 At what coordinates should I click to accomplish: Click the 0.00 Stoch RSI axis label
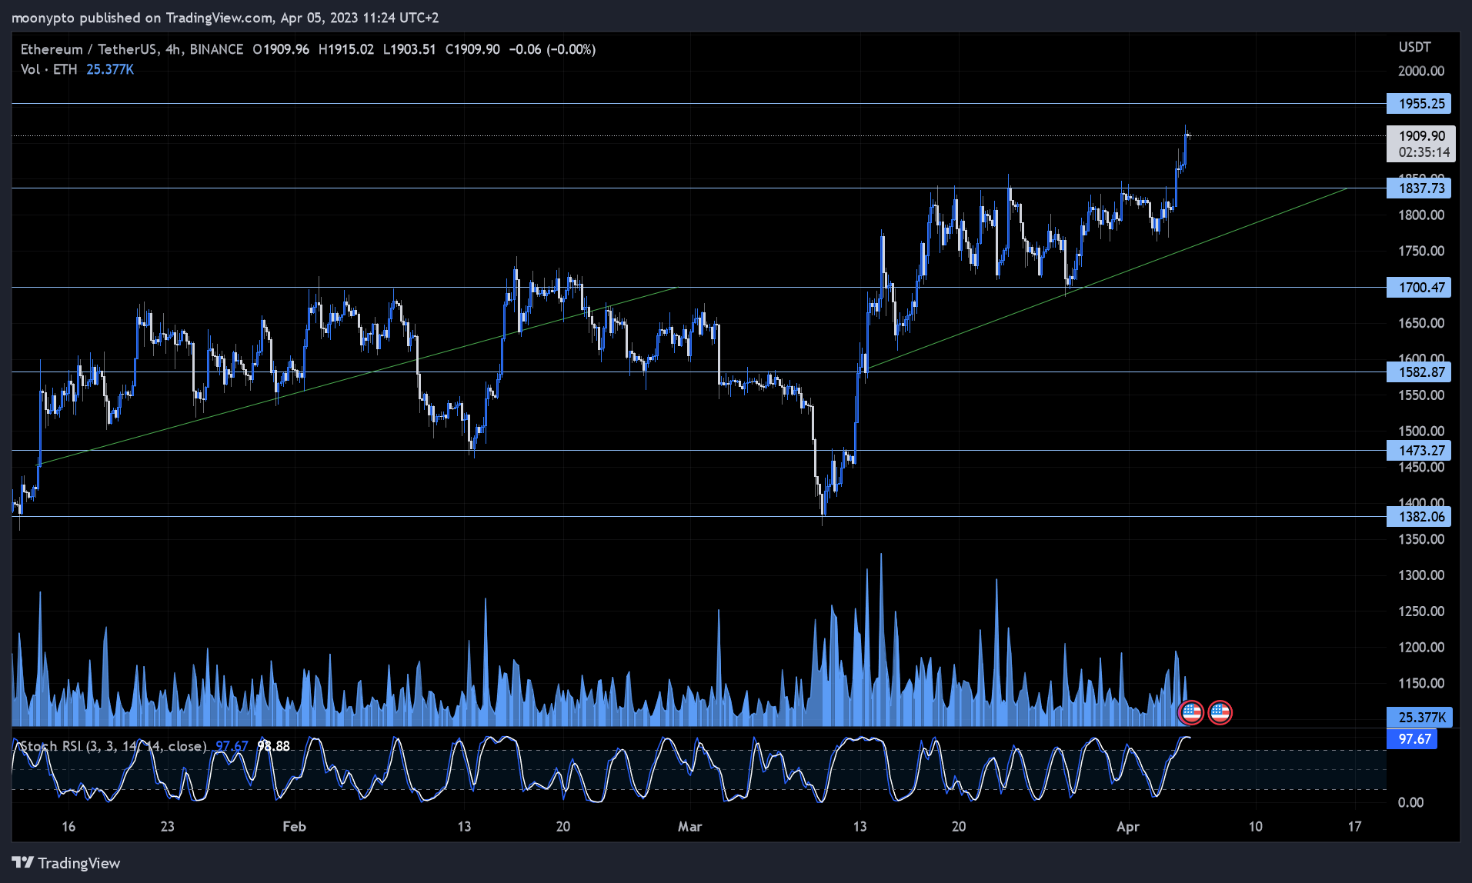point(1410,802)
